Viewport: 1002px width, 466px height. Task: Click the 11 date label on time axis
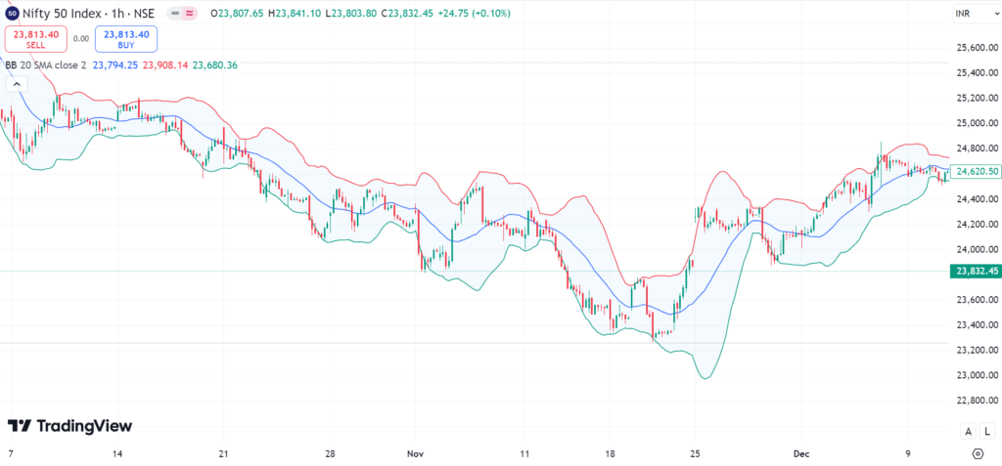525,454
